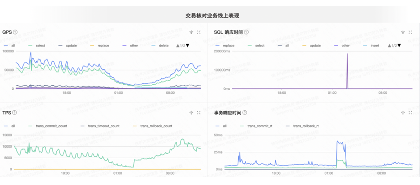Maximize the TPS chart panel
Screen dimensions: 420x185
199,113
